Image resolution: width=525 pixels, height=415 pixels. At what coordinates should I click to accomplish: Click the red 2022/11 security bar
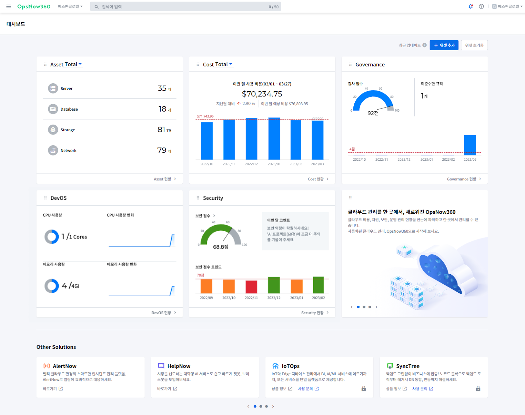point(251,287)
